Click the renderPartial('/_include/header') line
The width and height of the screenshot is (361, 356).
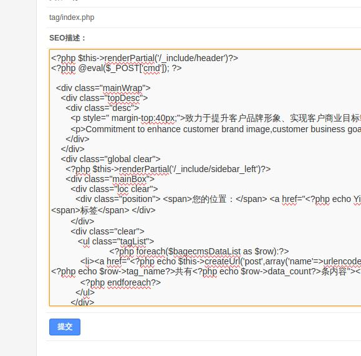tap(145, 58)
